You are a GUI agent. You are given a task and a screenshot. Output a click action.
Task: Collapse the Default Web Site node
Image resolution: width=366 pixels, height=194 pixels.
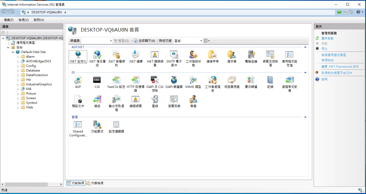point(13,52)
